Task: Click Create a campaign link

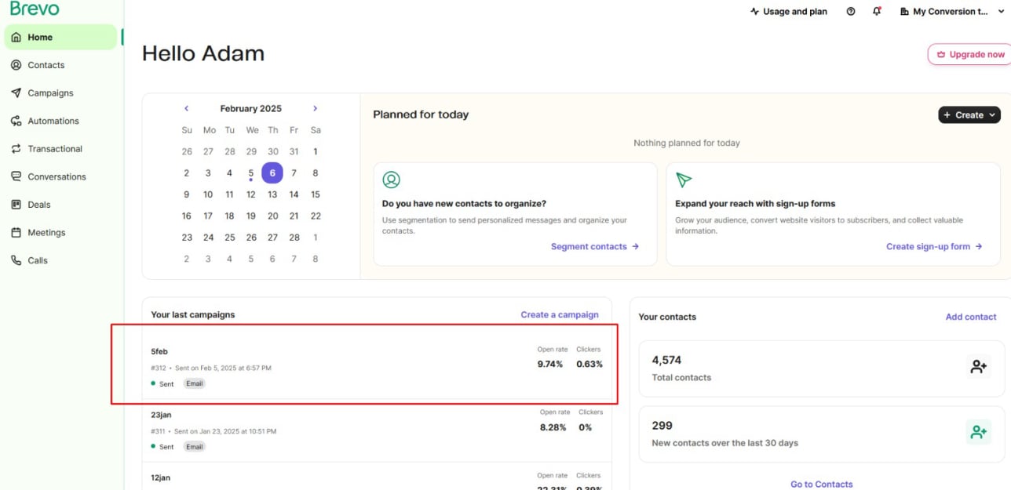Action: (560, 314)
